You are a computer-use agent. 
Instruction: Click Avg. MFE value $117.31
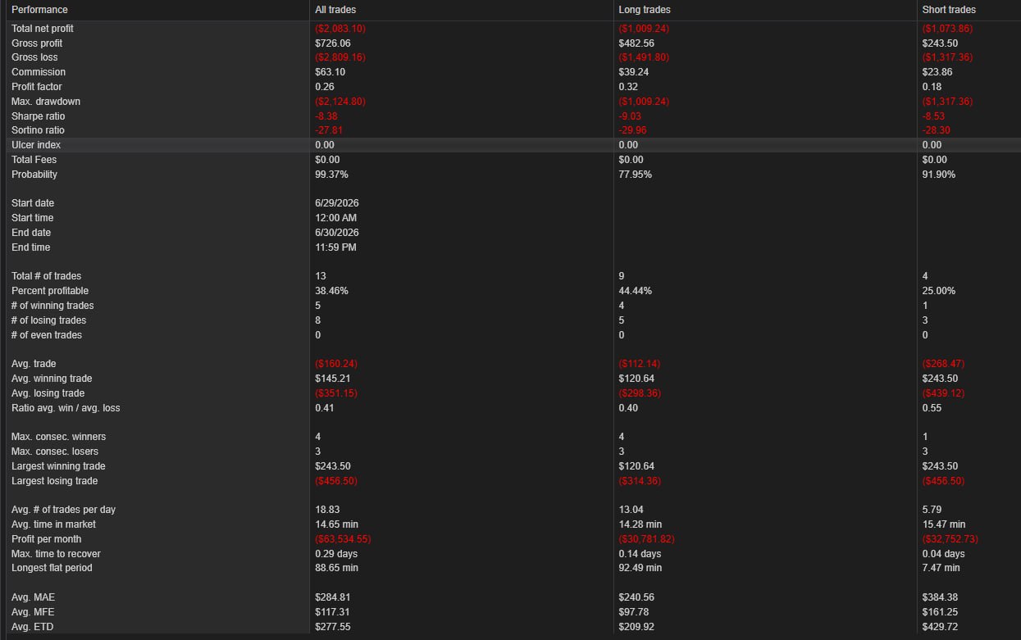coord(333,612)
